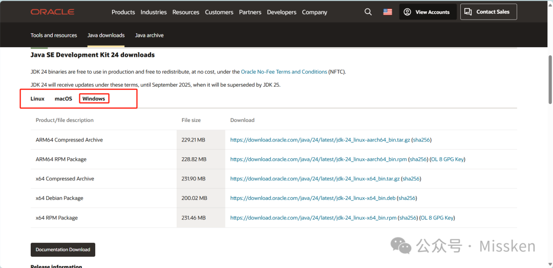The image size is (553, 268).
Task: Download jdk-24_linux-x64_bin.tar.gz link
Action: pyautogui.click(x=315, y=179)
